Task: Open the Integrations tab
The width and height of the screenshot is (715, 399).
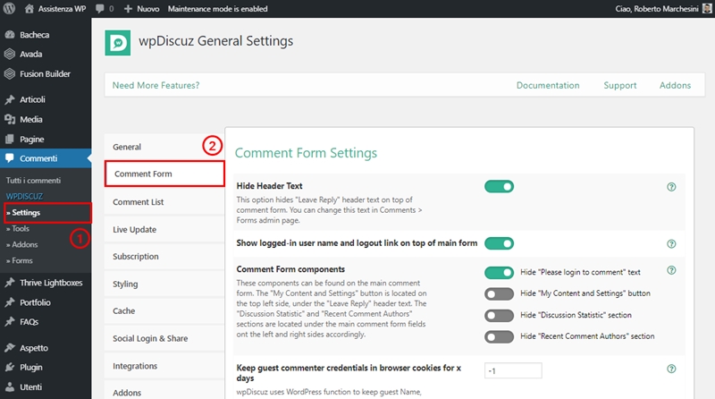Action: coord(164,366)
